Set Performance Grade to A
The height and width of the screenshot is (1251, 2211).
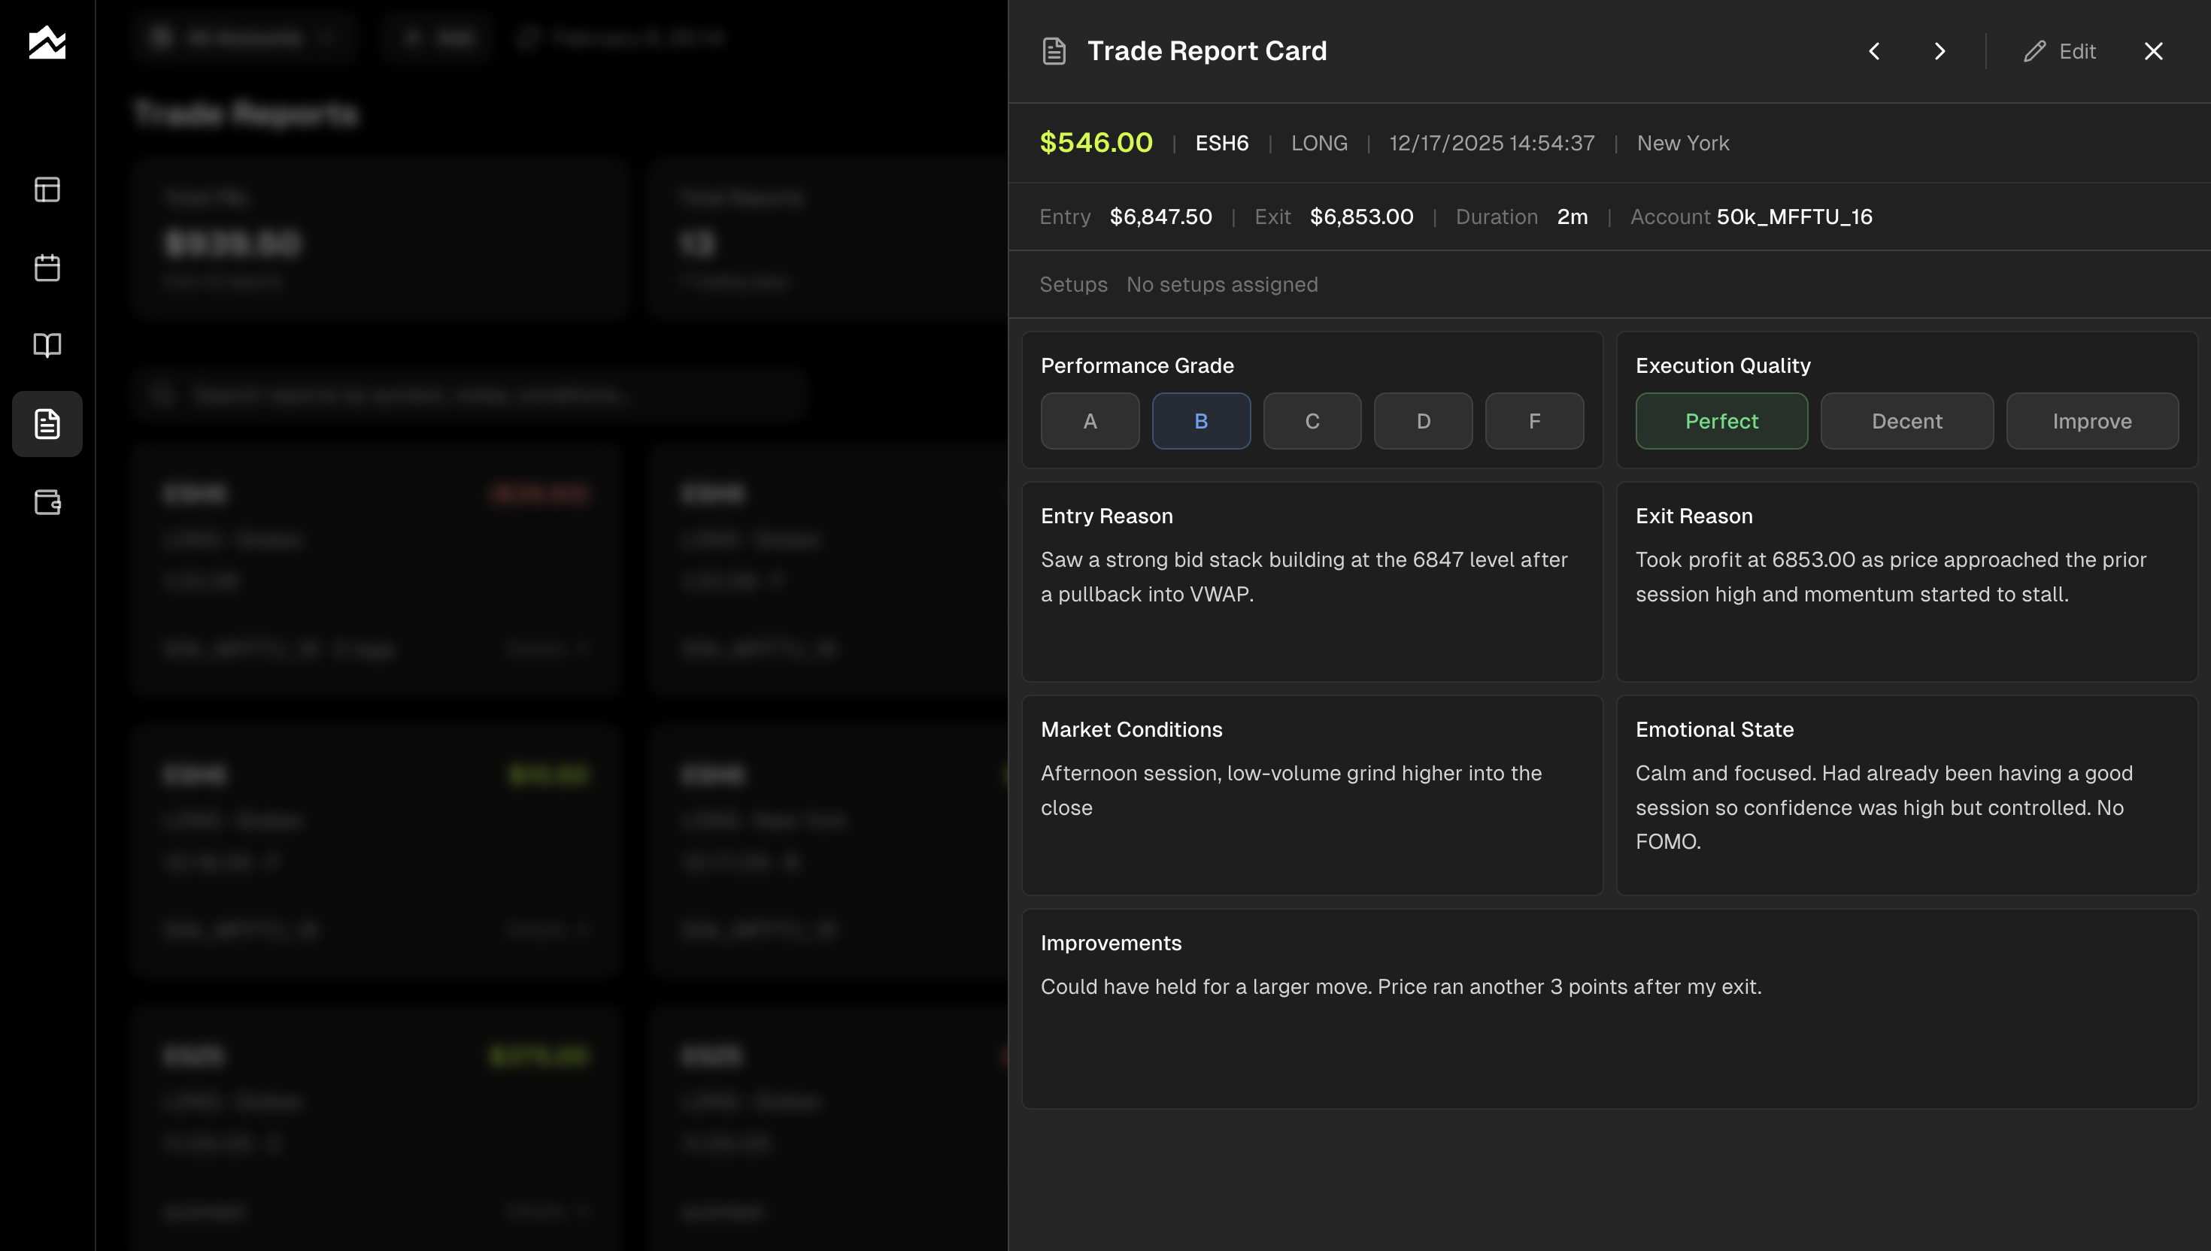[x=1090, y=421]
